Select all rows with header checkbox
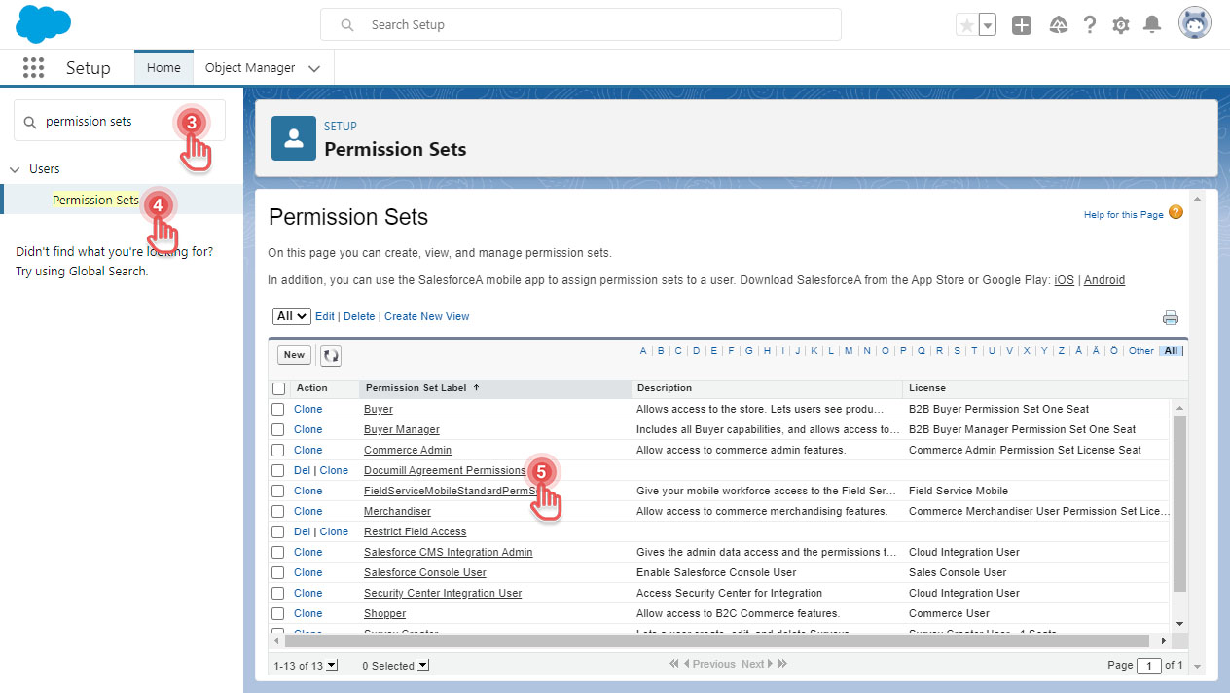The height and width of the screenshot is (693, 1230). coord(279,387)
